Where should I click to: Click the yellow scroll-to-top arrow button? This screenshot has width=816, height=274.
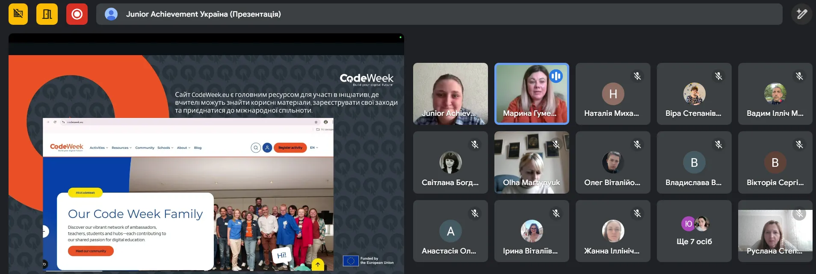[318, 264]
